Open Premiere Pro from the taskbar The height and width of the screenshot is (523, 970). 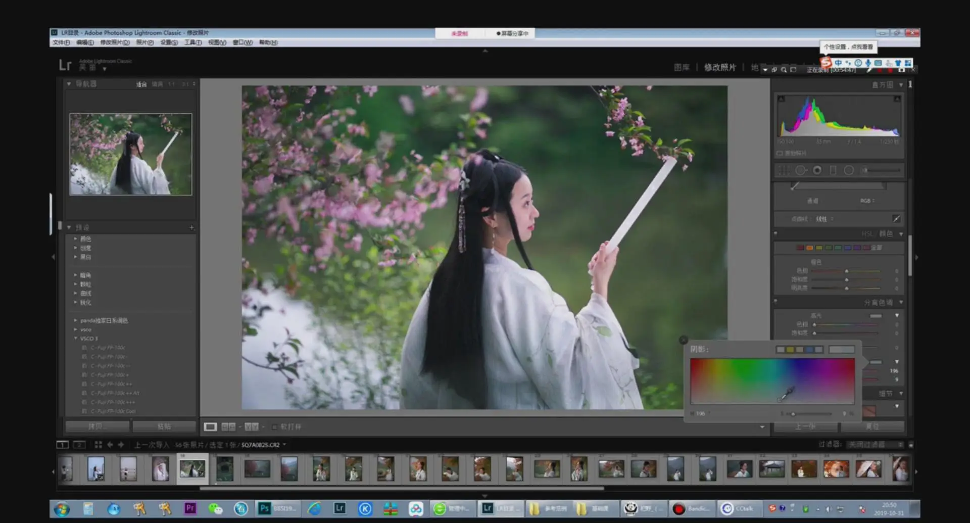[x=190, y=508]
